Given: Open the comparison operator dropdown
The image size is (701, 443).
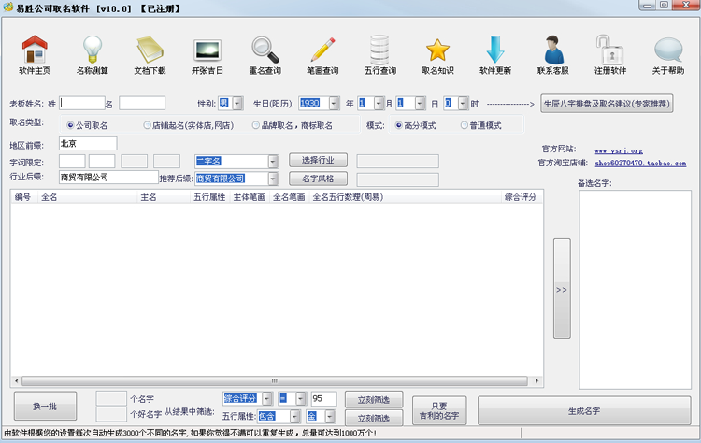Looking at the screenshot, I should pos(301,398).
